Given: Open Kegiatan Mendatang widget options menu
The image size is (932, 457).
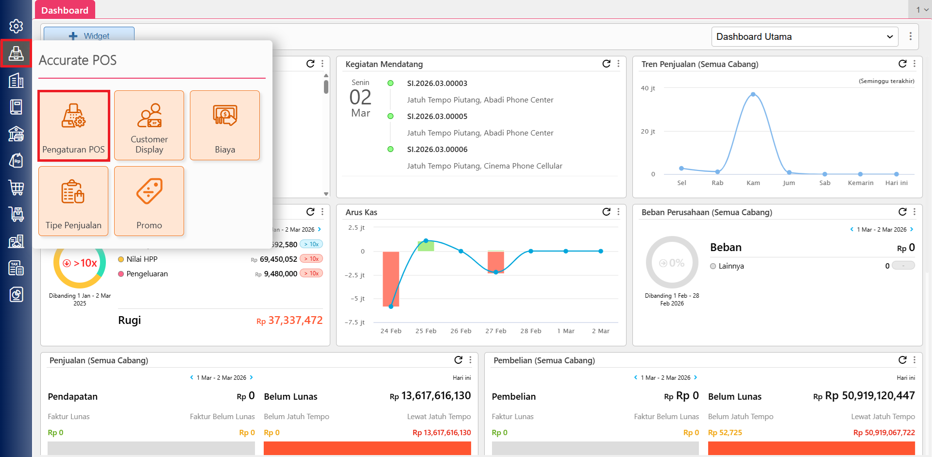Looking at the screenshot, I should point(618,64).
